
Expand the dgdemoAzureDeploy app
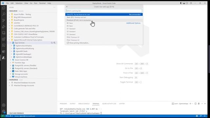[x=11, y=46]
